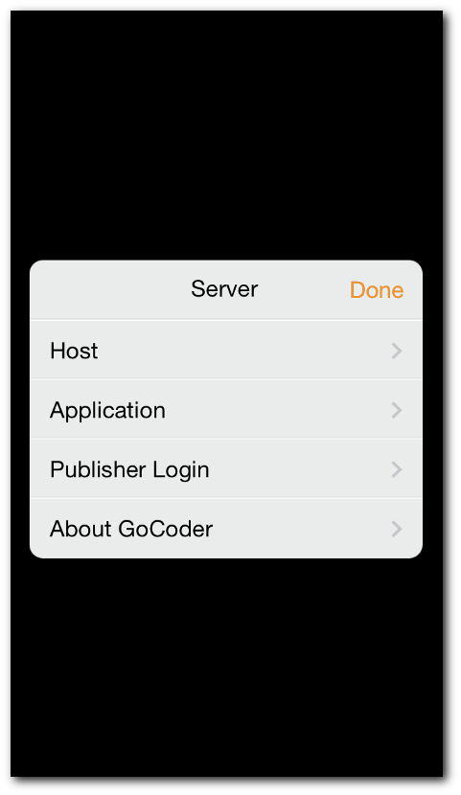461x795 pixels.
Task: Click the Server title in the header
Action: click(x=224, y=289)
